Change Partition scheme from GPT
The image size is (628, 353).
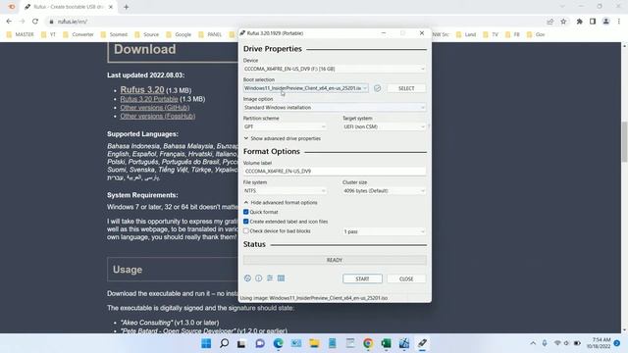pos(285,126)
